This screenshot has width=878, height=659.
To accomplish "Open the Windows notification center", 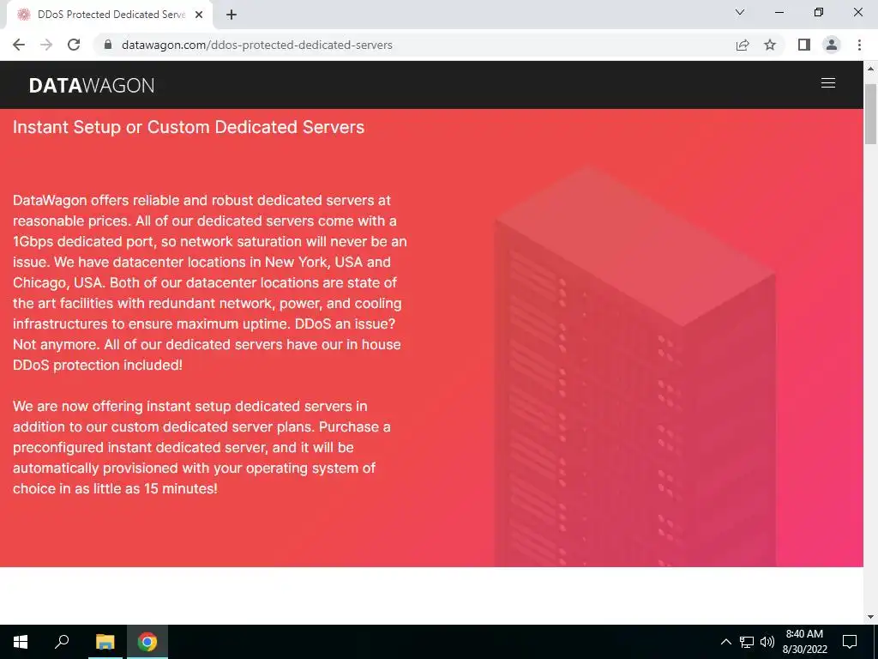I will tap(850, 642).
